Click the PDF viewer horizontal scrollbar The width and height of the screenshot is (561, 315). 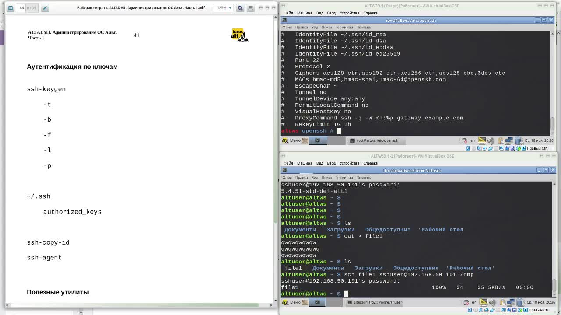pos(140,305)
